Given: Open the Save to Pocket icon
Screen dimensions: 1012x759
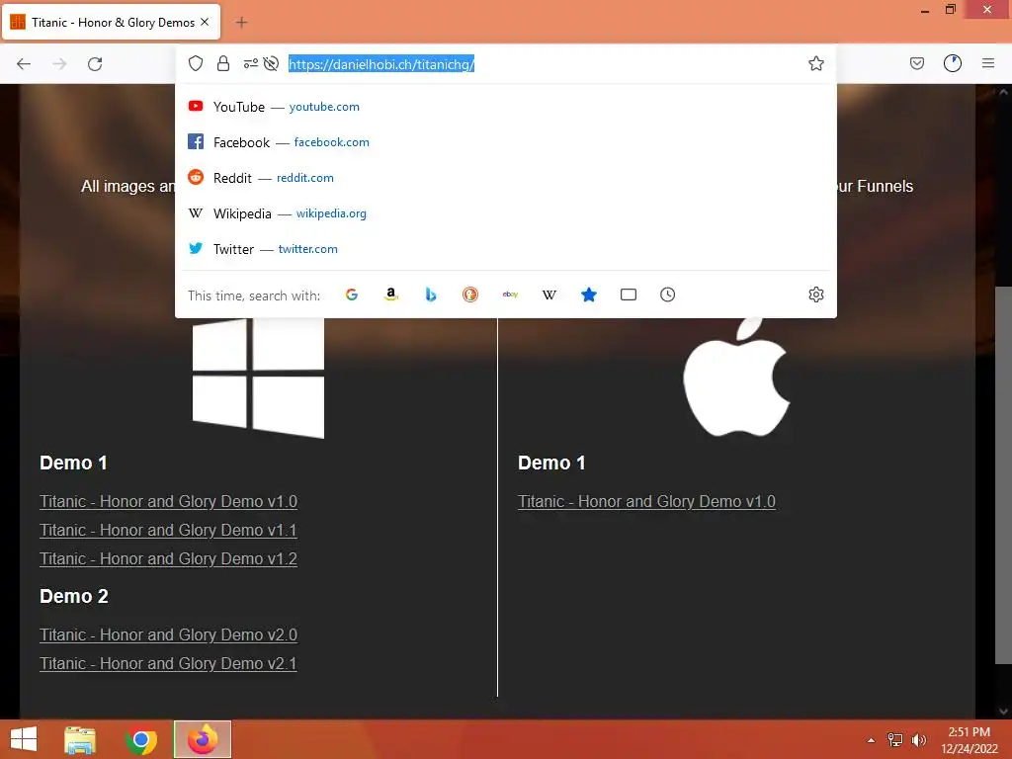Looking at the screenshot, I should 916,63.
